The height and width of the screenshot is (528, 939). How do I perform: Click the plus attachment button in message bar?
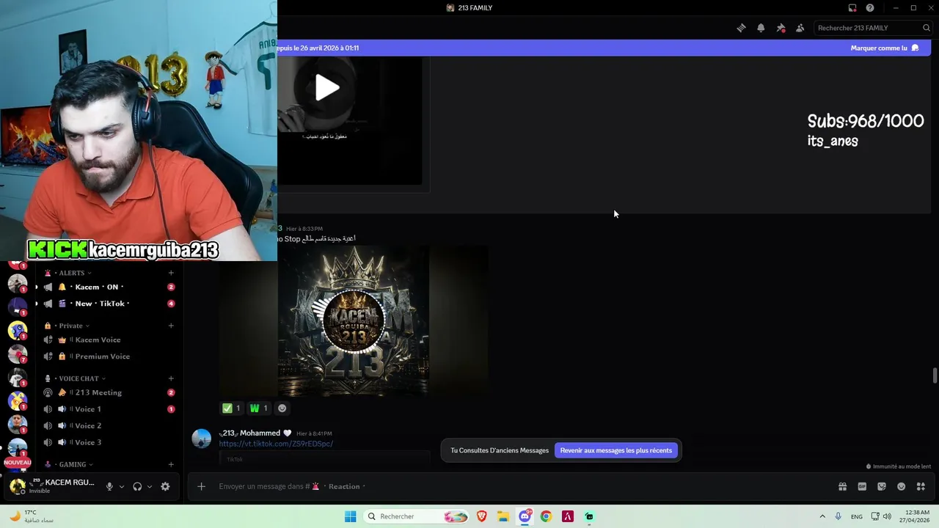pyautogui.click(x=201, y=486)
